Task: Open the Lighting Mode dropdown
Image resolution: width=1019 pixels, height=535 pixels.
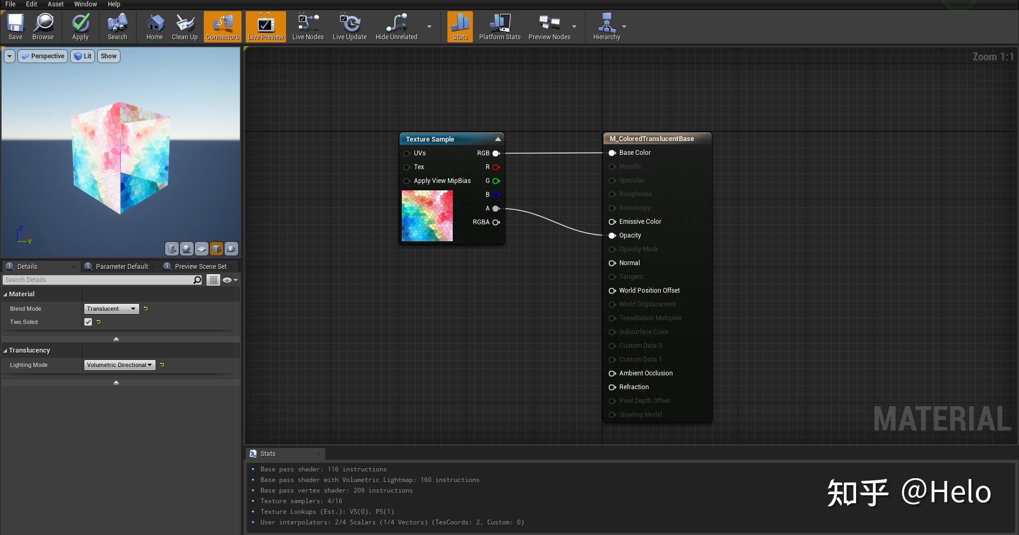Action: [x=119, y=365]
